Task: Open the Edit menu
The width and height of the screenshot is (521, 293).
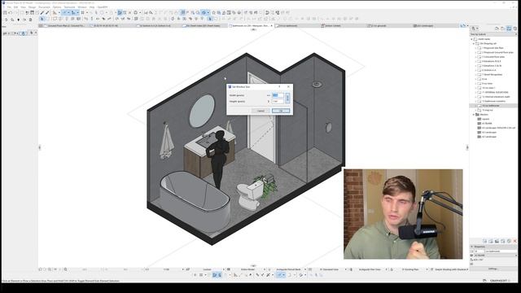Action: coord(15,7)
